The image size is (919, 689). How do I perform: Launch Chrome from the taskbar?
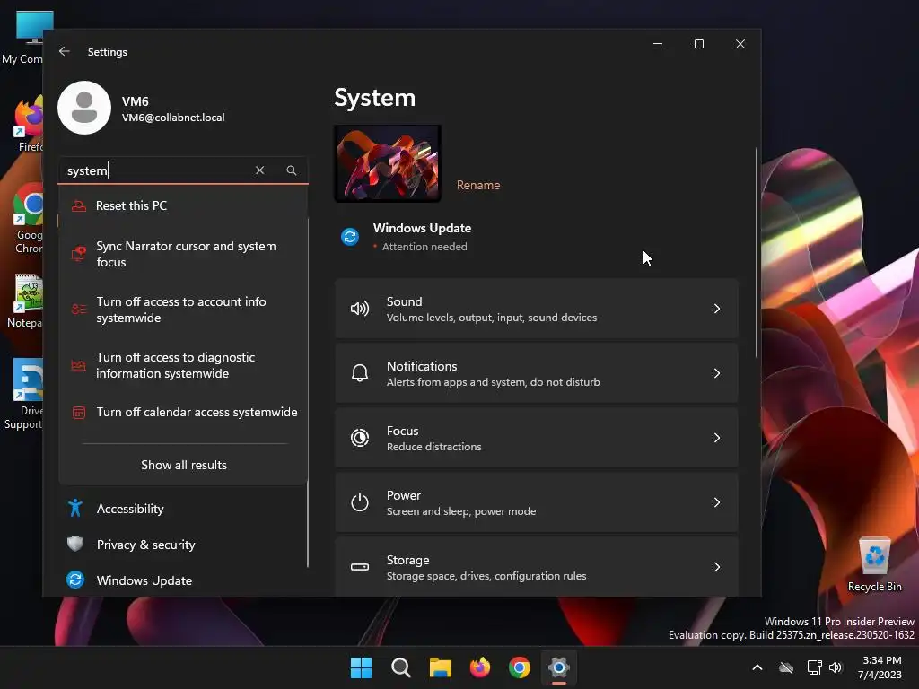[x=520, y=667]
